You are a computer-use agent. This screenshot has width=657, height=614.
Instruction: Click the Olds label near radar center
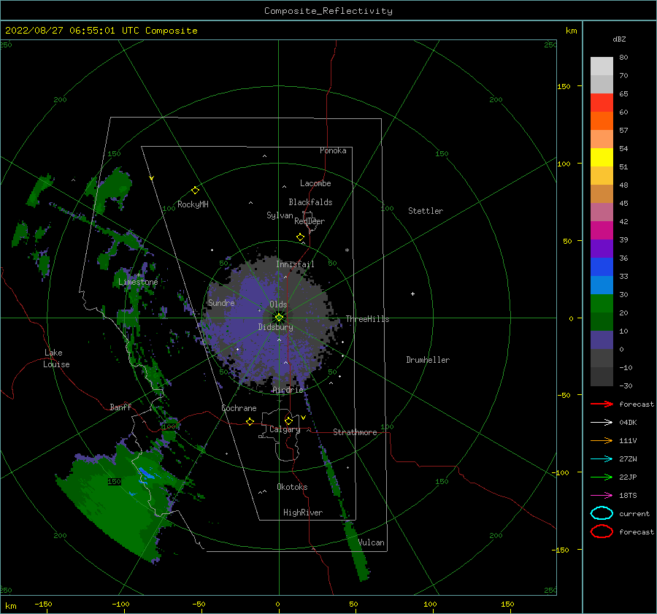(278, 304)
